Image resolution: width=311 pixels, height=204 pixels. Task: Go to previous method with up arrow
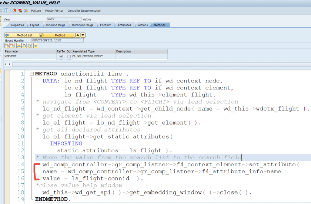78,35
